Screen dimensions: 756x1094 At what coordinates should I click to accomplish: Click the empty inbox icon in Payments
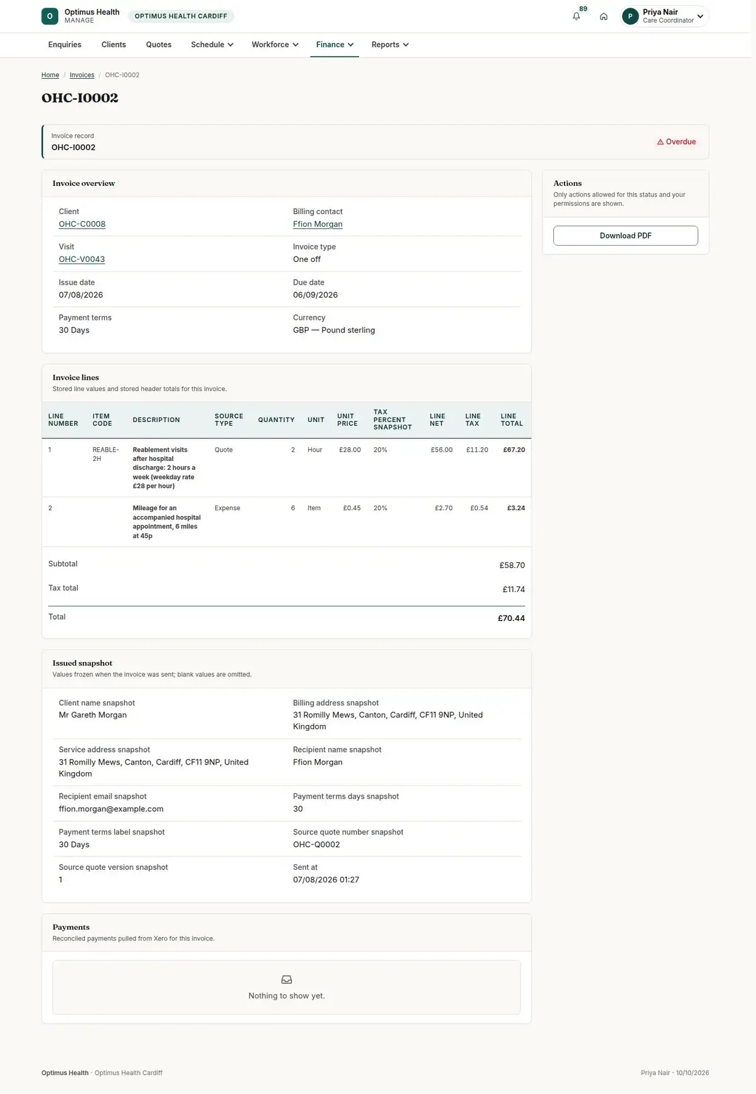(287, 979)
